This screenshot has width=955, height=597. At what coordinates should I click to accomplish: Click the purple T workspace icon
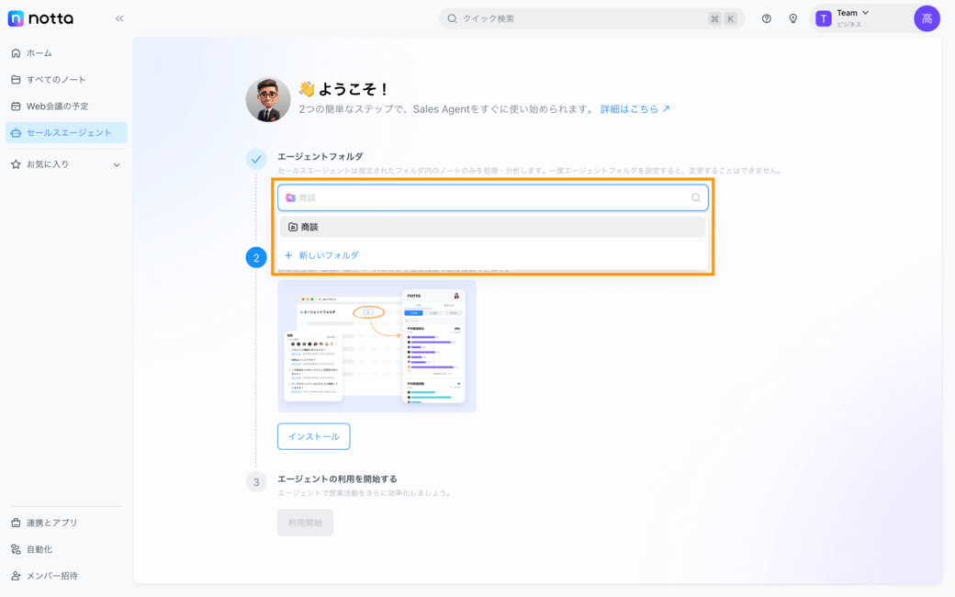tap(824, 18)
